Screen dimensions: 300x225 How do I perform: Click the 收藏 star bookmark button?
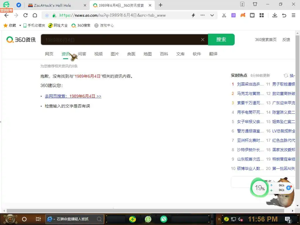tap(10, 25)
